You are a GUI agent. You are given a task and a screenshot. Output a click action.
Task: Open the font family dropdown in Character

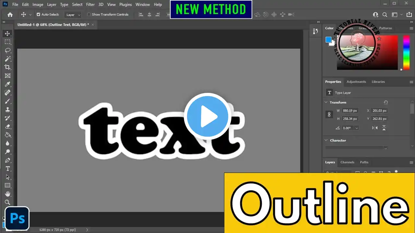[385, 148]
